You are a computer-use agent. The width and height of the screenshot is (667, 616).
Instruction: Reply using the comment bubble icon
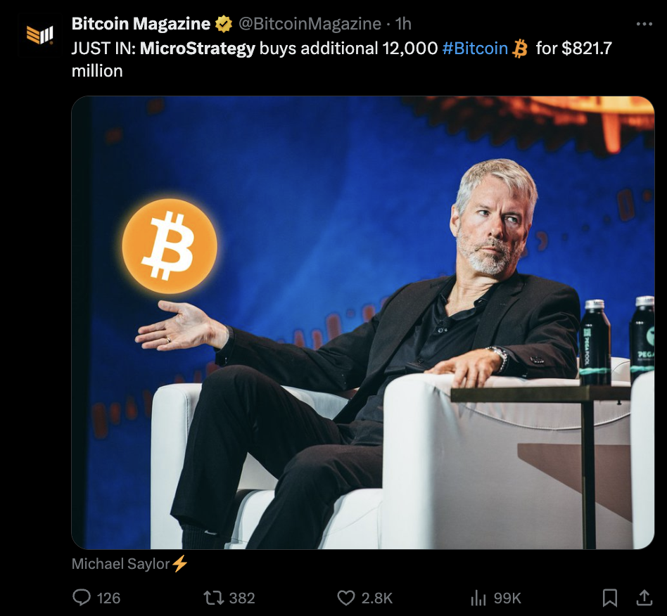[82, 597]
